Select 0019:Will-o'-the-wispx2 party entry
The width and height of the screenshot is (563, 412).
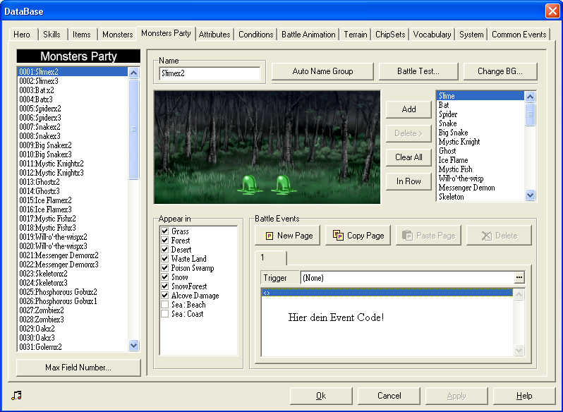72,237
